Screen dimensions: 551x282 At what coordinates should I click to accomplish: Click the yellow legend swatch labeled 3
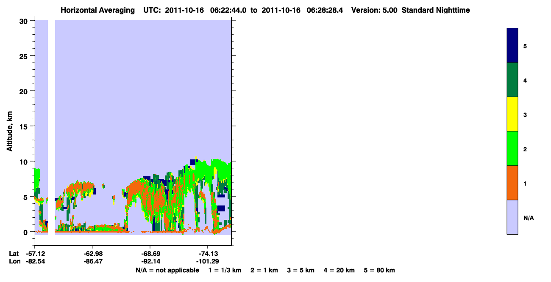[512, 114]
